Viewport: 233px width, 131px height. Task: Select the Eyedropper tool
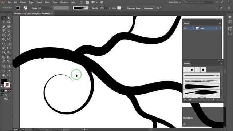click(x=4, y=61)
